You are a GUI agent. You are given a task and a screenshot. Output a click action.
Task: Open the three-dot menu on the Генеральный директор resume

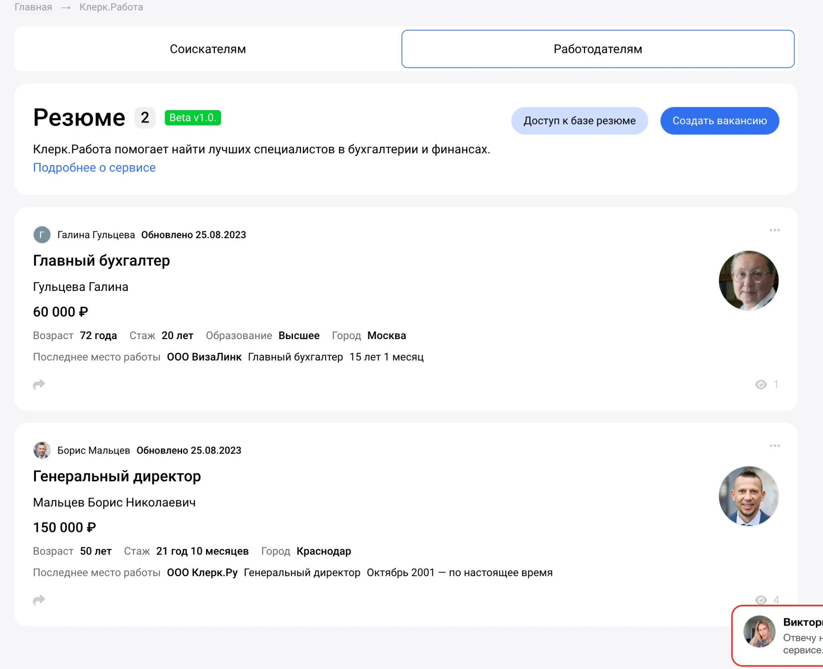tap(775, 445)
